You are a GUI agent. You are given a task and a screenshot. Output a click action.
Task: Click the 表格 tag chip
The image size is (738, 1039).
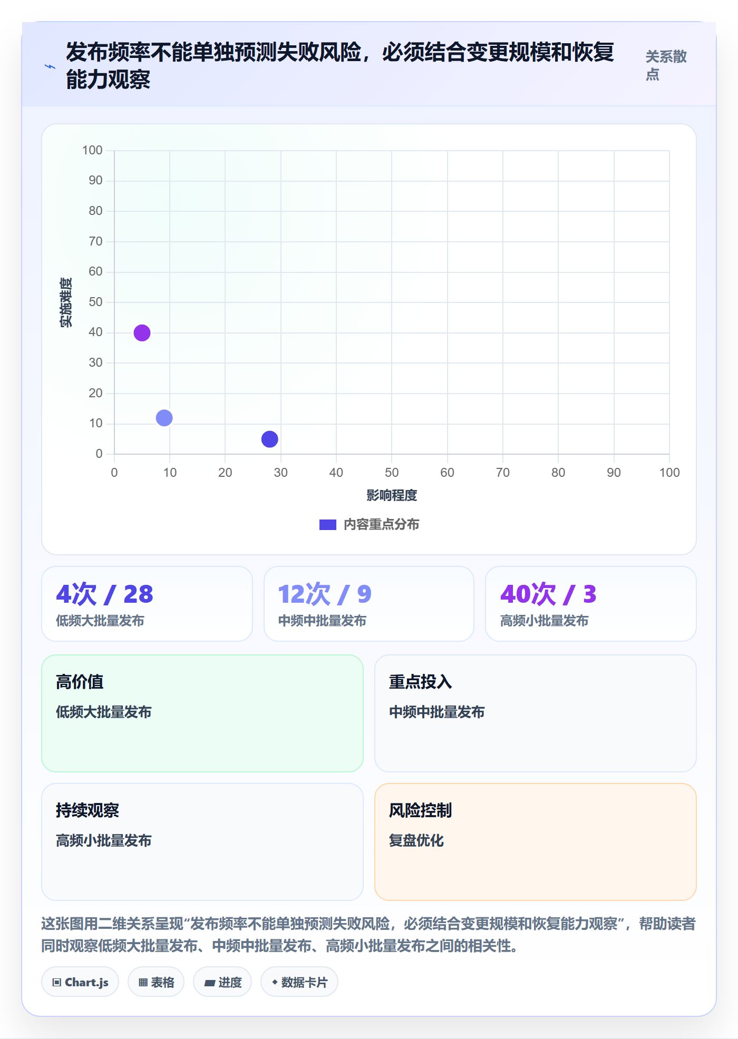click(x=156, y=982)
